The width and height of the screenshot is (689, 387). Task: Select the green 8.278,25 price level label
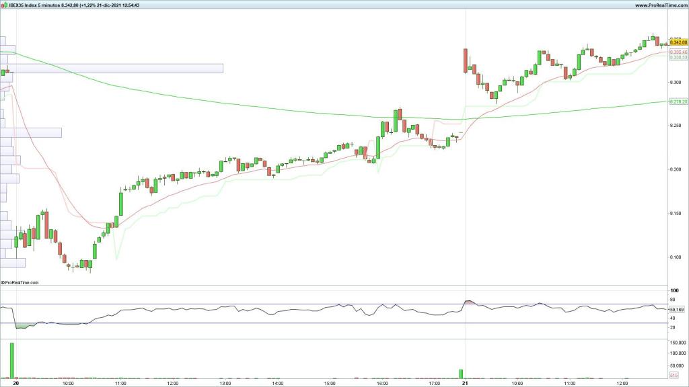click(678, 100)
